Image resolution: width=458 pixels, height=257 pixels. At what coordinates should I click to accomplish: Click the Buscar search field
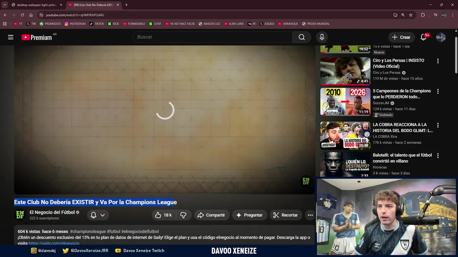point(213,37)
